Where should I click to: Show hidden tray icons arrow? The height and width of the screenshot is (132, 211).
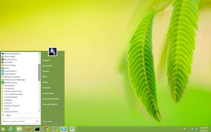click(181, 129)
